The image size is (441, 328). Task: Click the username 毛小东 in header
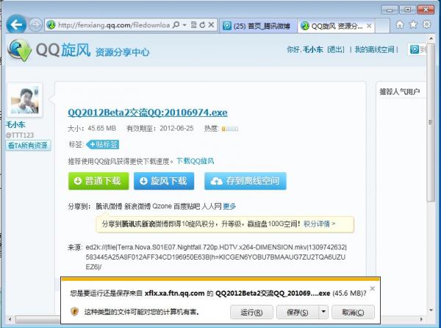click(313, 50)
